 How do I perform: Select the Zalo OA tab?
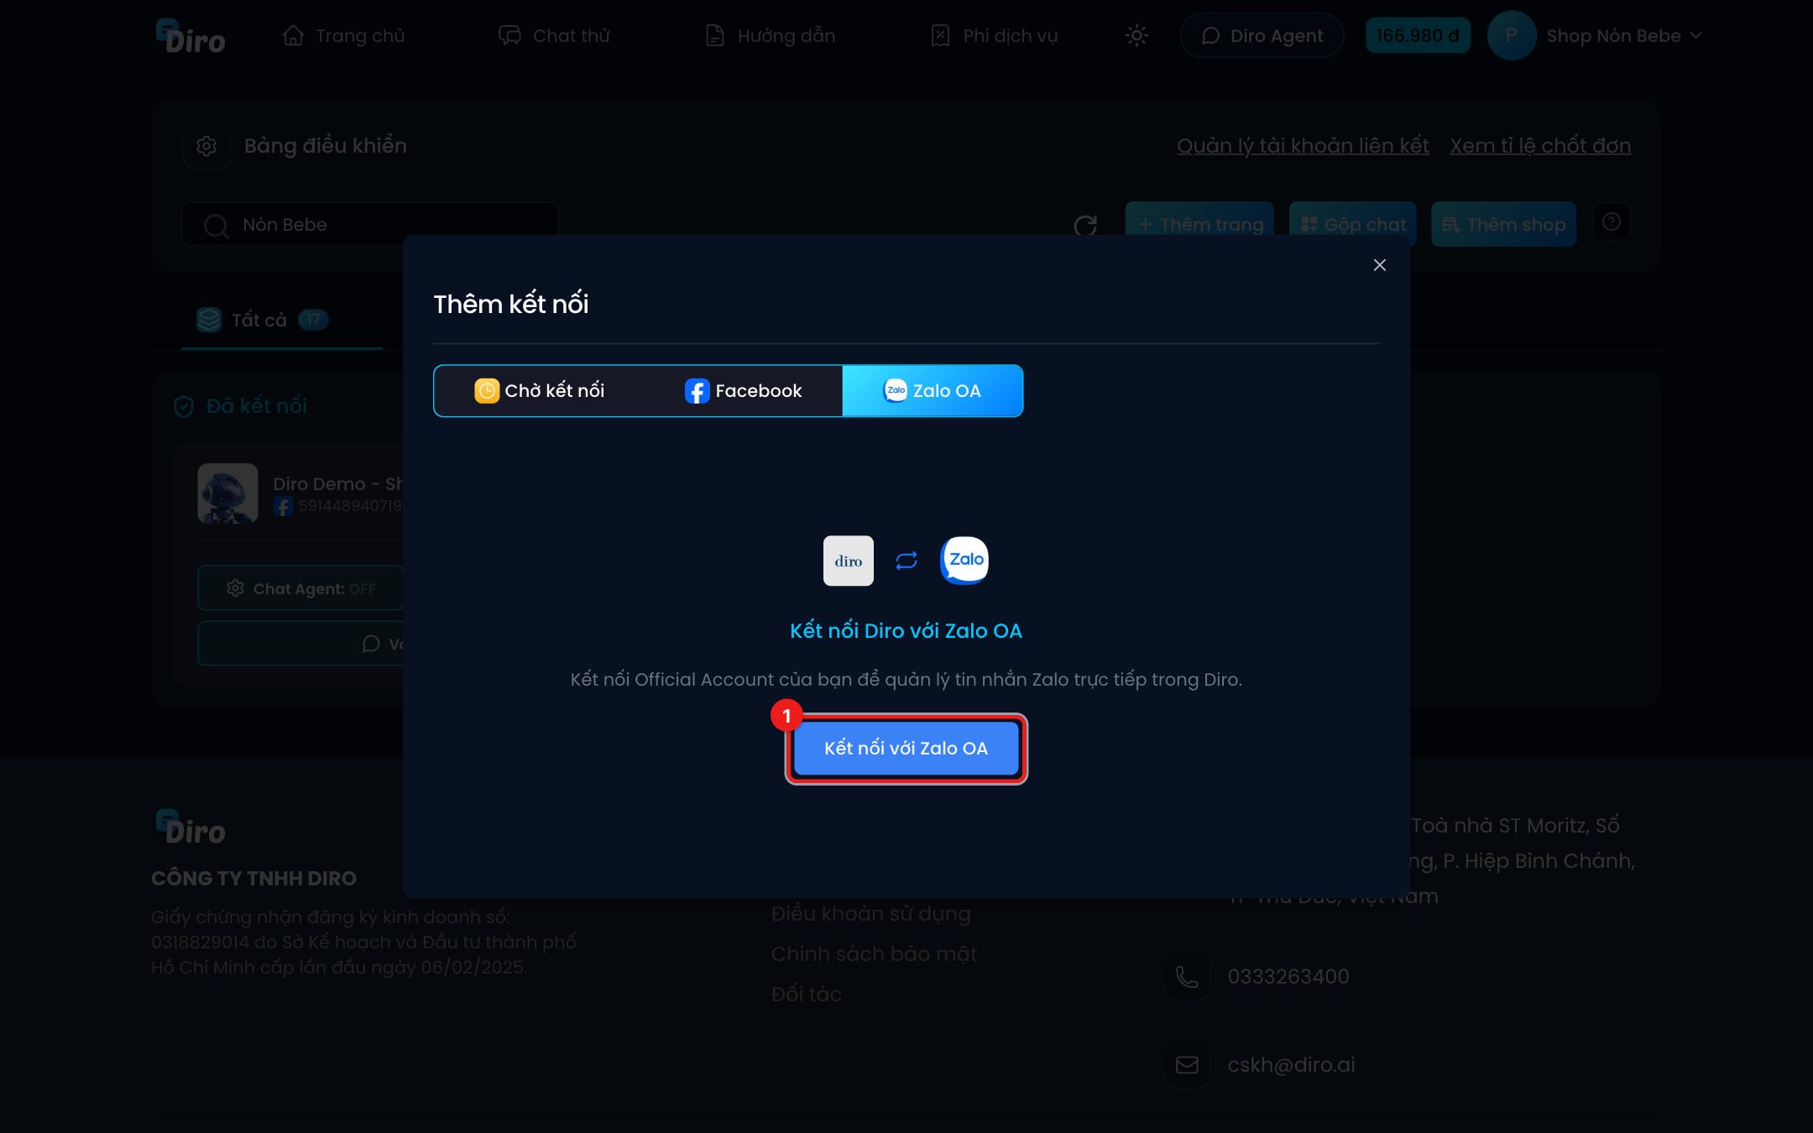coord(933,391)
